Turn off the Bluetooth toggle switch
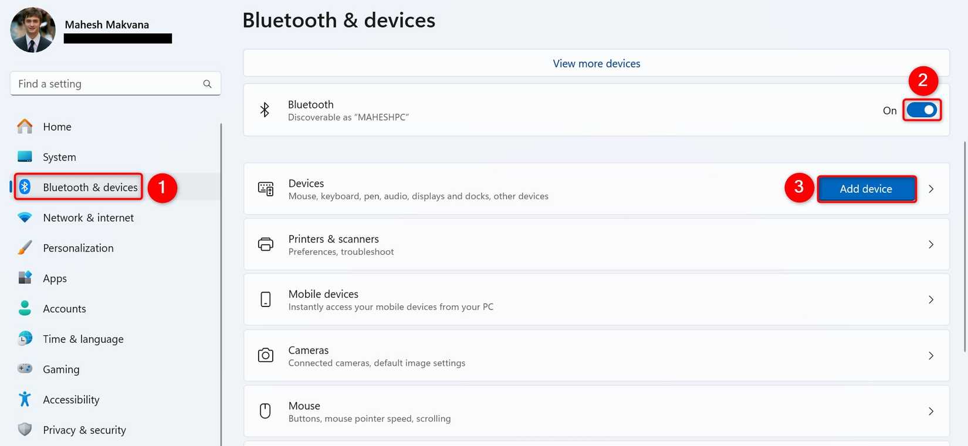Screen dimensions: 968x446 (922, 110)
